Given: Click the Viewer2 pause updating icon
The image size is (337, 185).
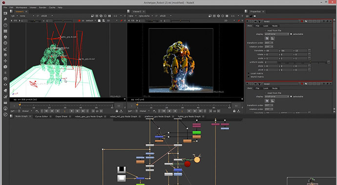Looking at the screenshot, I should click(x=227, y=16).
